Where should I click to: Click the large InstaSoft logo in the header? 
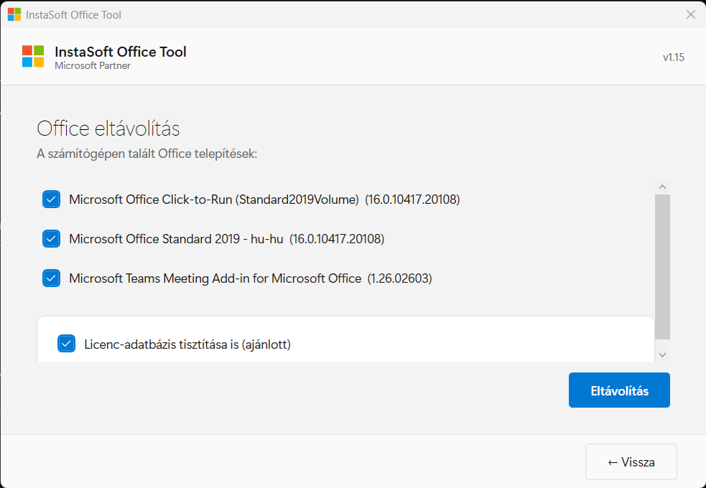(33, 56)
